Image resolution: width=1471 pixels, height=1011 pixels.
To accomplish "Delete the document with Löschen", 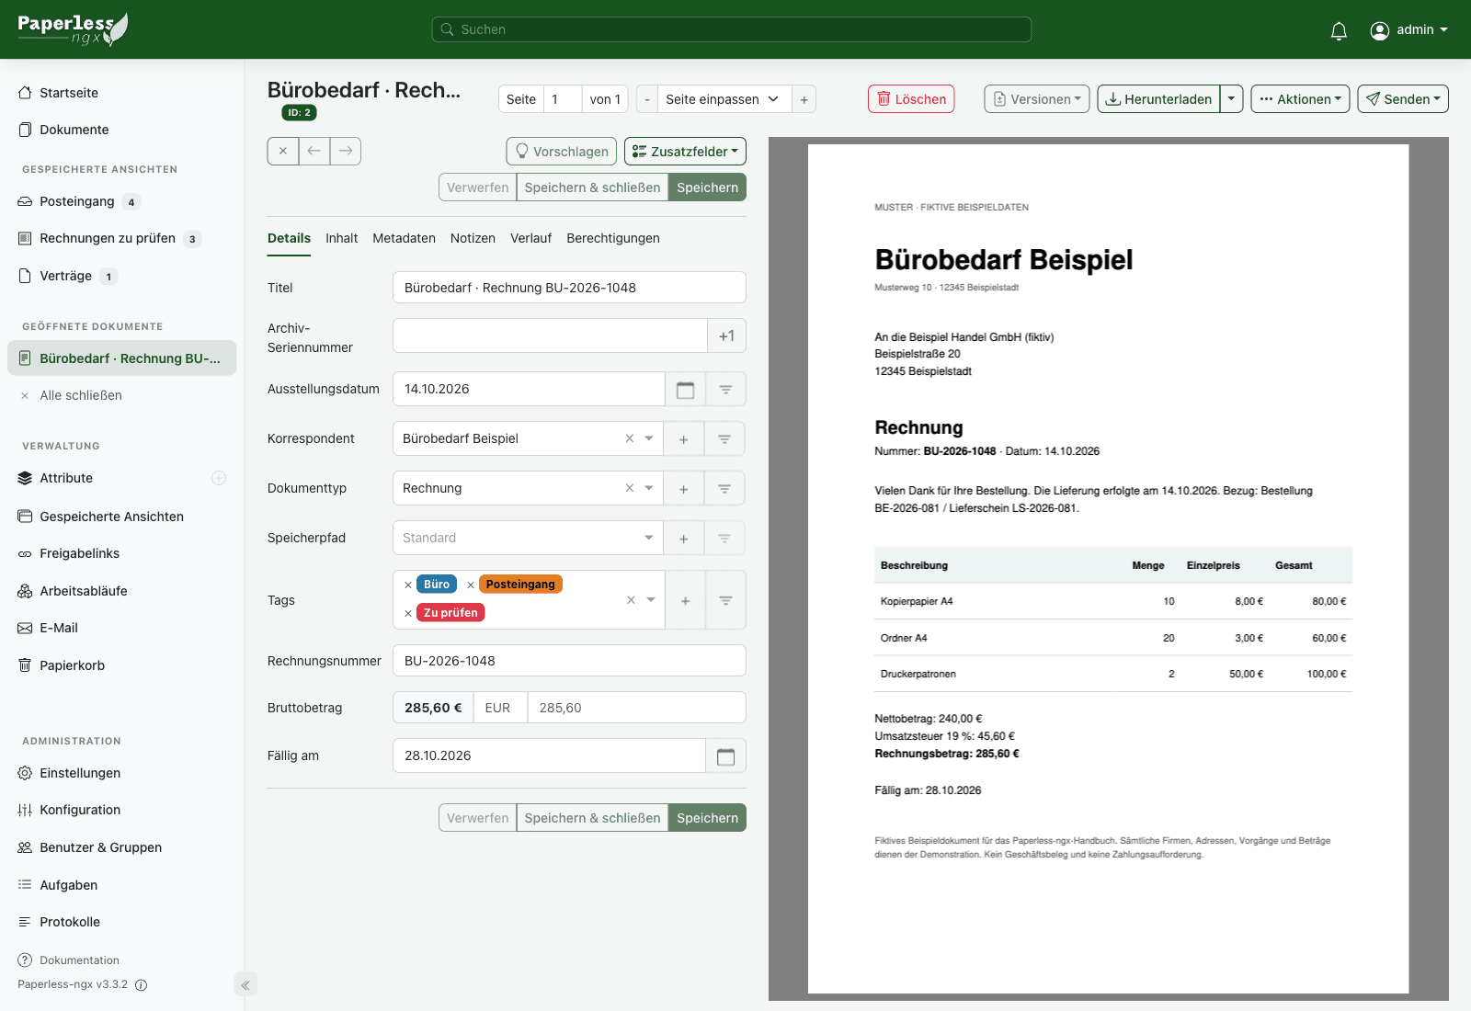I will (x=911, y=99).
